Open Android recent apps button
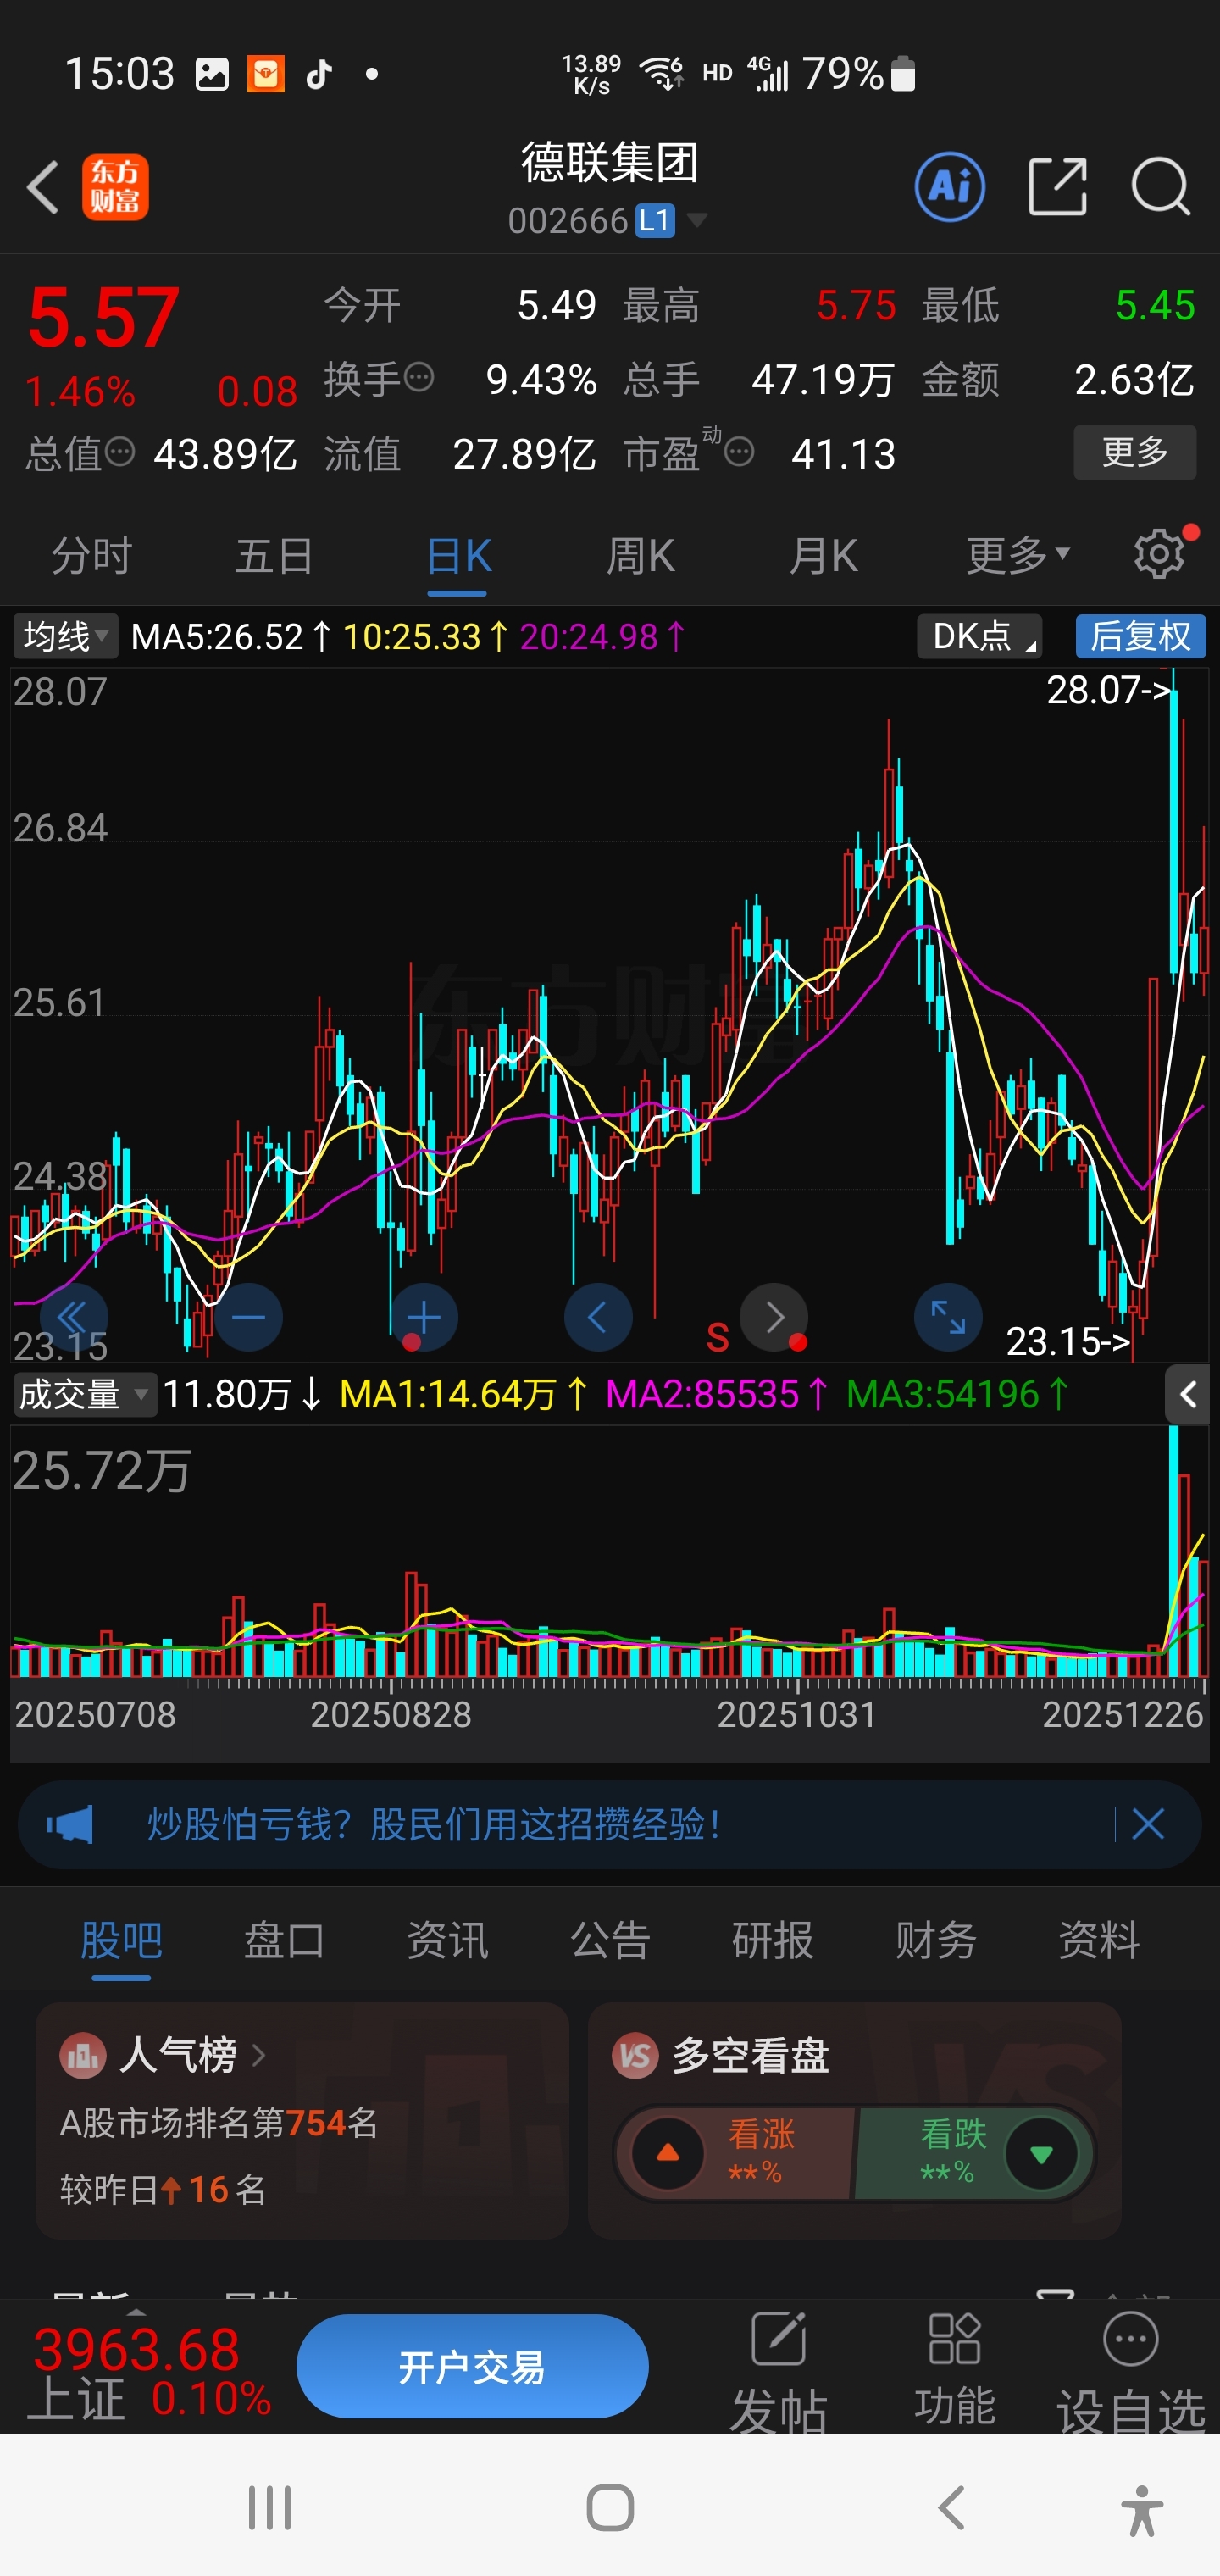1220x2576 pixels. (x=269, y=2508)
